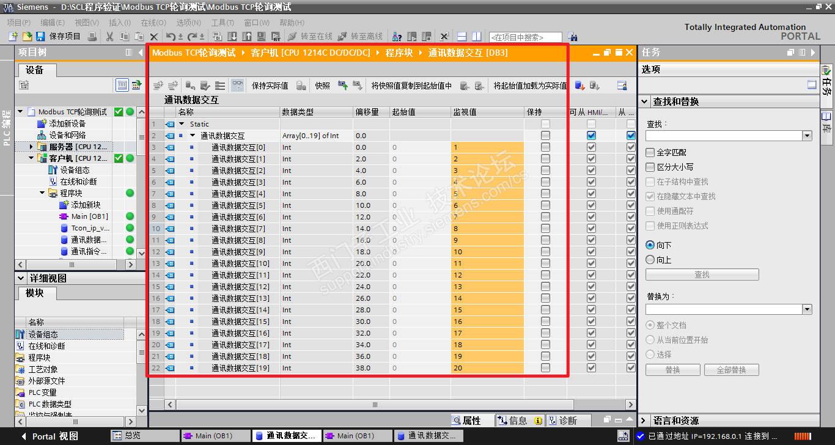The width and height of the screenshot is (835, 445).
Task: Click the load start values red-arrow icon
Action: 580,86
